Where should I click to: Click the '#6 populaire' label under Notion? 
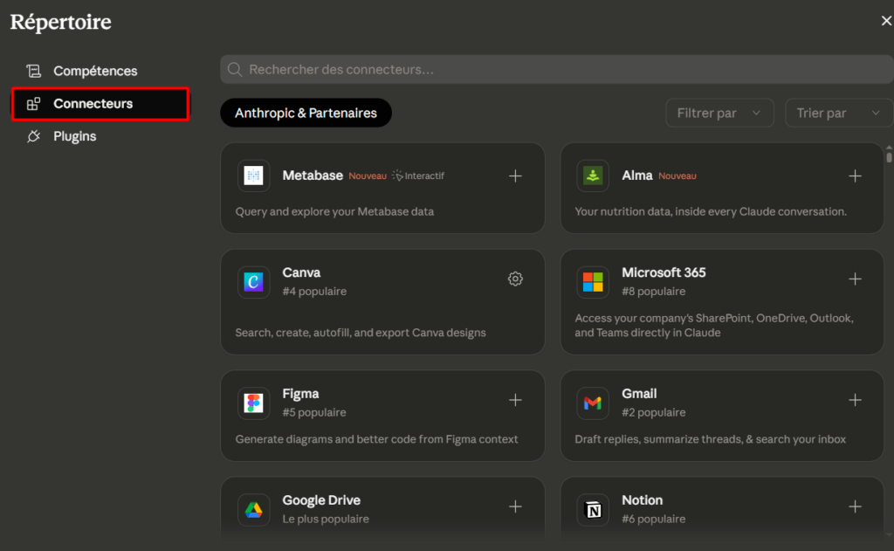click(x=653, y=519)
